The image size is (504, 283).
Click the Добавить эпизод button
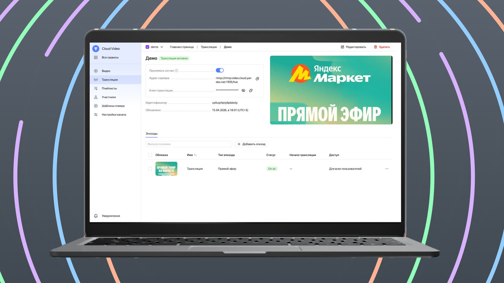pos(251,144)
